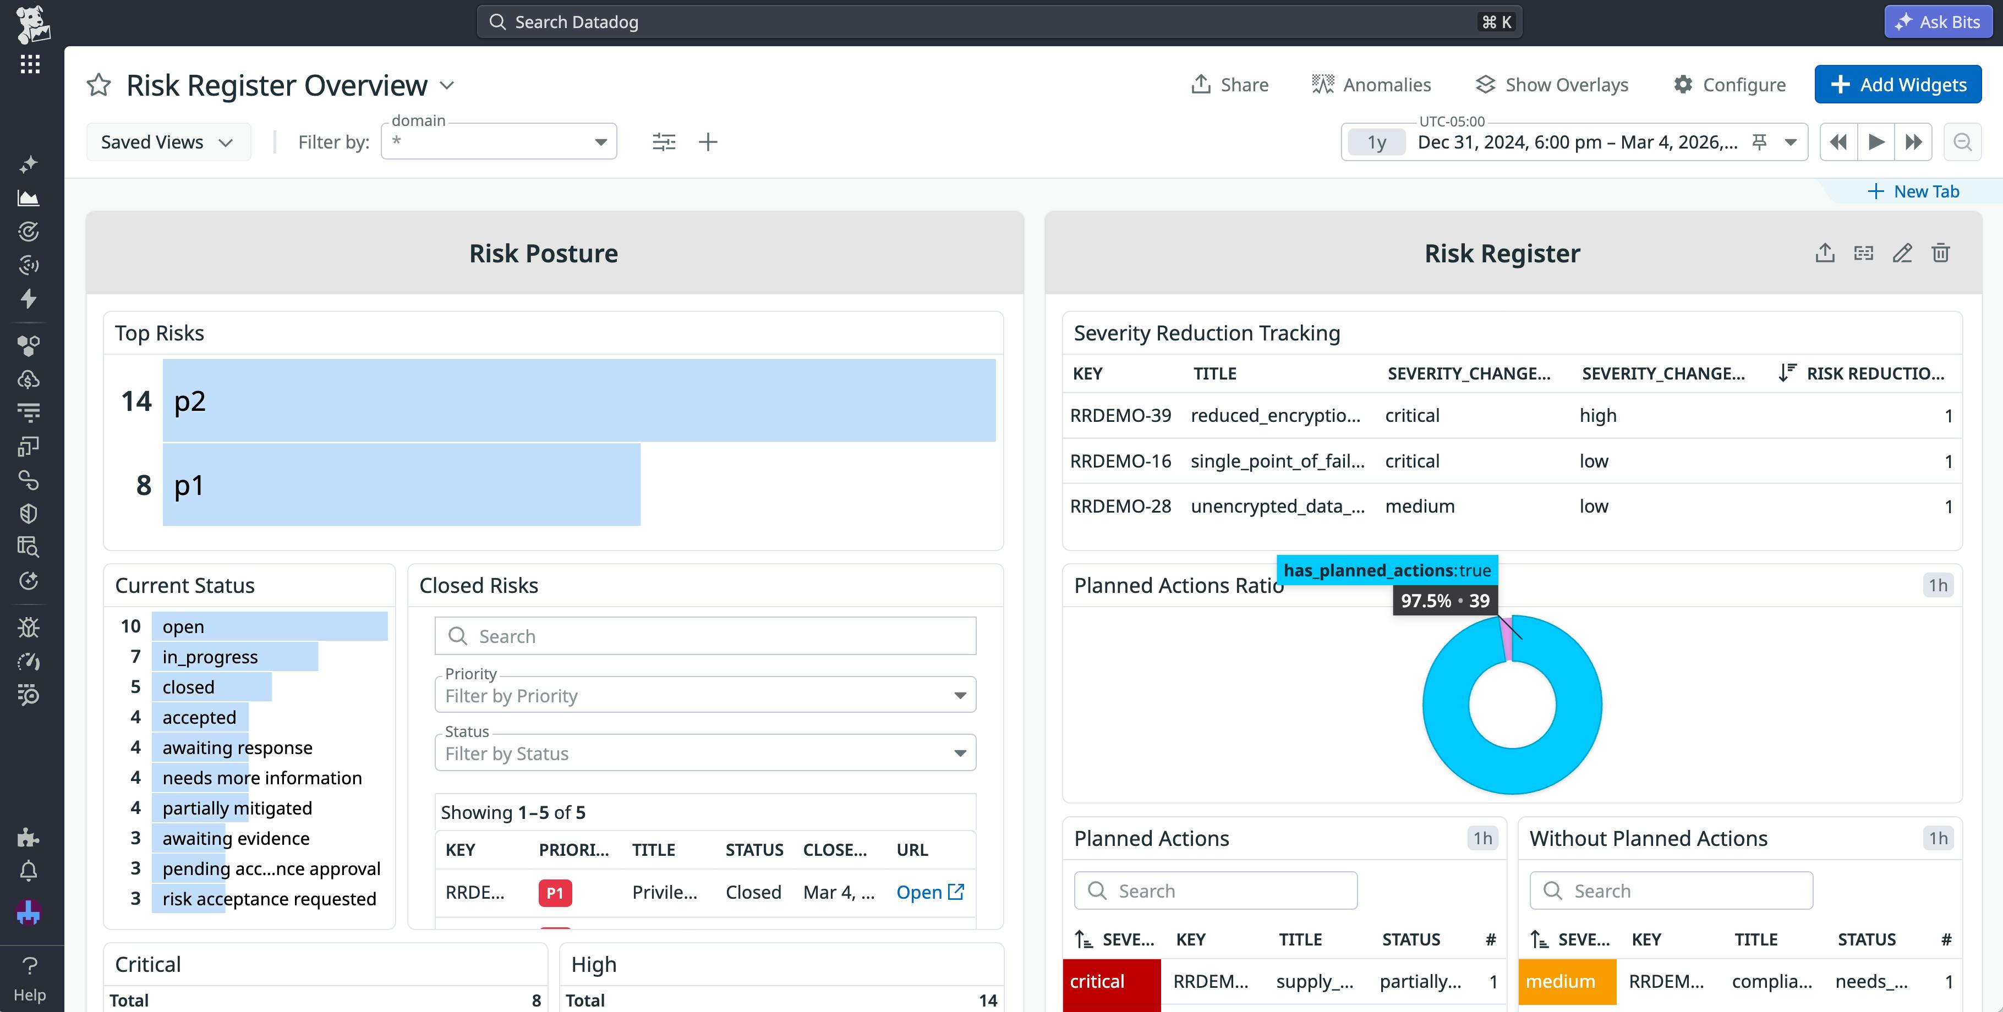Open the Dashboards icon in the sidebar
The height and width of the screenshot is (1012, 2003).
click(x=30, y=197)
